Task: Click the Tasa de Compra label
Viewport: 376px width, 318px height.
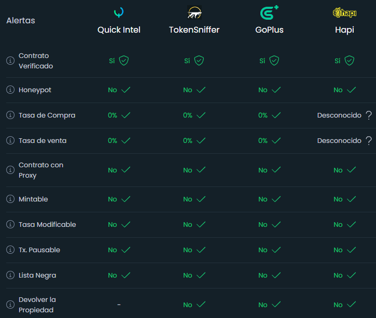Action: point(47,115)
